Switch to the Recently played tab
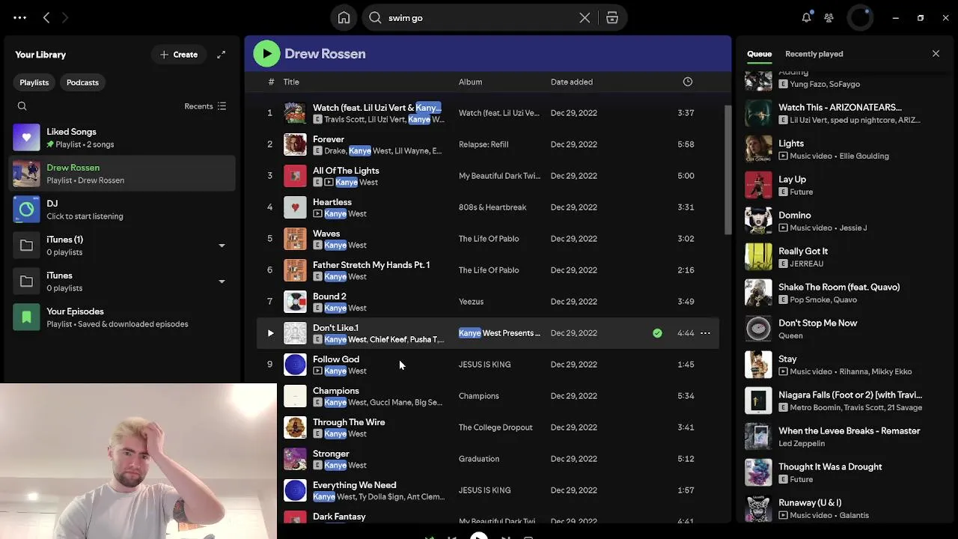Screen dimensions: 958x539 click(814, 54)
